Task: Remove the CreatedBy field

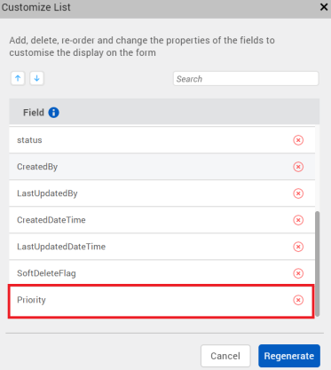Action: point(298,167)
